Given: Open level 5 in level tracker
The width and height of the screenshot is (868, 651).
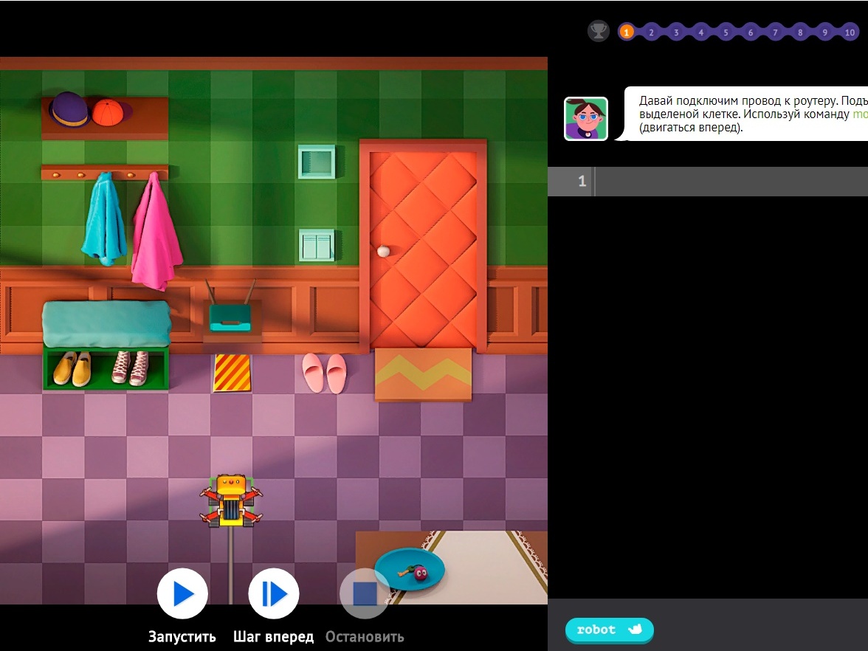Looking at the screenshot, I should (x=726, y=32).
